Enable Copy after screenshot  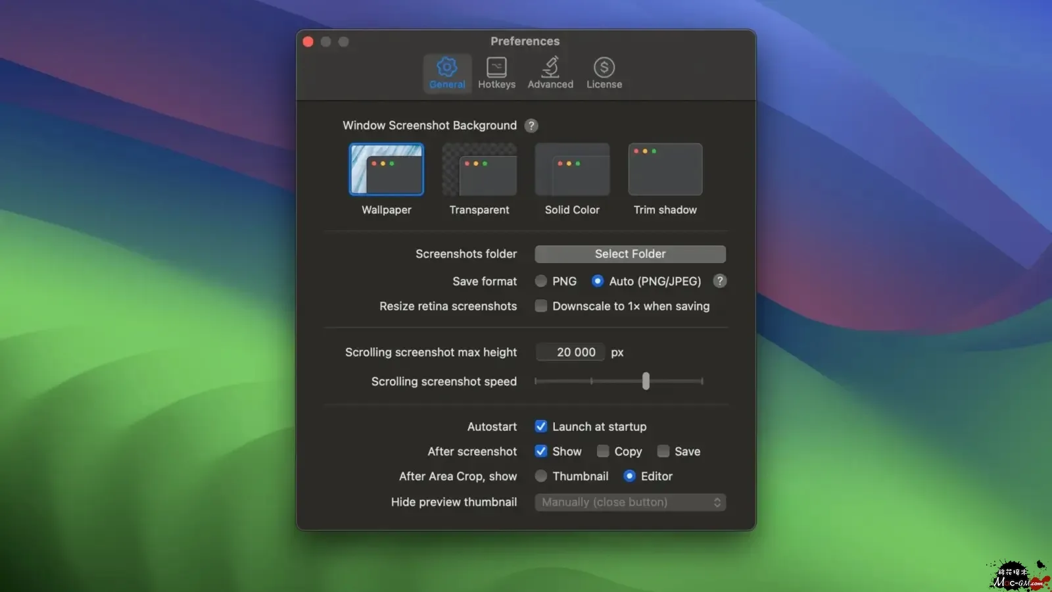pos(603,451)
